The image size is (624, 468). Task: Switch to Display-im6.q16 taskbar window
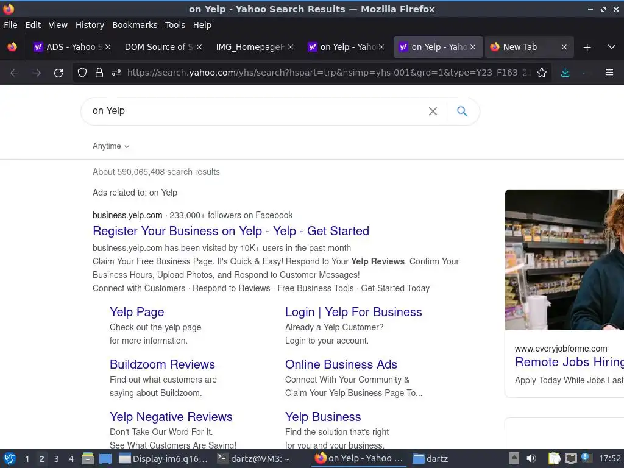click(x=164, y=459)
